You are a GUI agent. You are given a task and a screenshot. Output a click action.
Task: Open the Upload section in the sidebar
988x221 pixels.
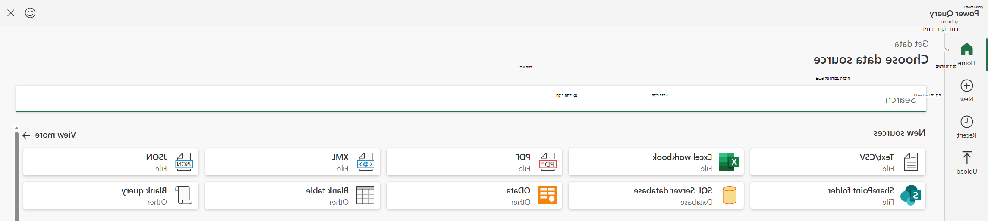click(x=966, y=163)
